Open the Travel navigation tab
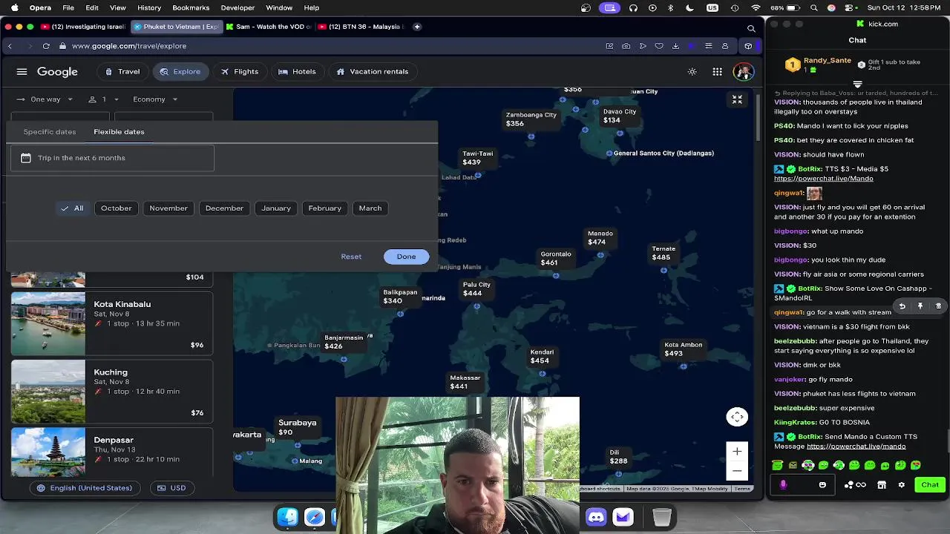 (122, 72)
